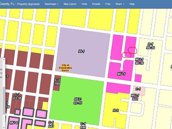The image size is (172, 129).
Task: Open the Help link
Action: [132, 4]
